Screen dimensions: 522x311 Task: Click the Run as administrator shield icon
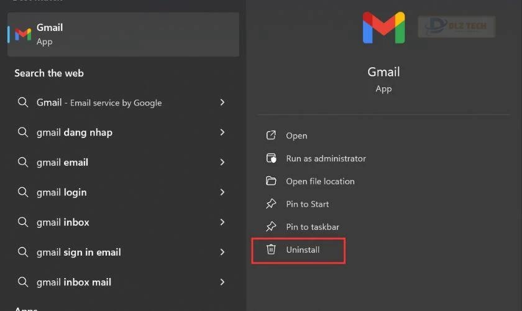point(271,158)
